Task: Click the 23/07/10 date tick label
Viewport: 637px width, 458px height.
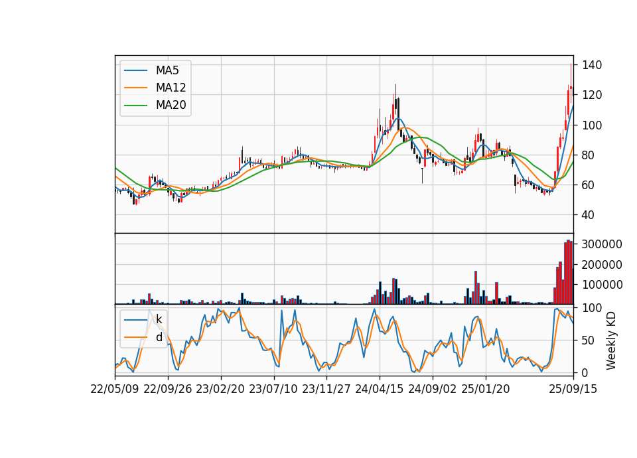Action: [x=273, y=390]
